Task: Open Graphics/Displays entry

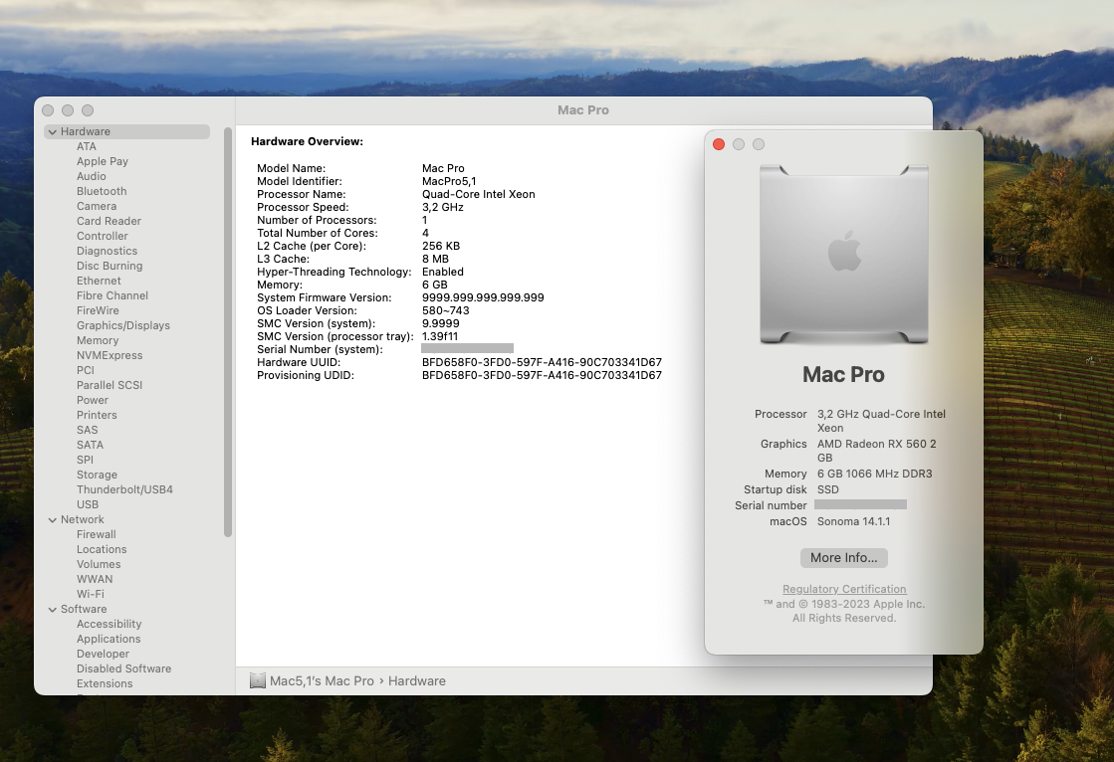Action: [122, 325]
